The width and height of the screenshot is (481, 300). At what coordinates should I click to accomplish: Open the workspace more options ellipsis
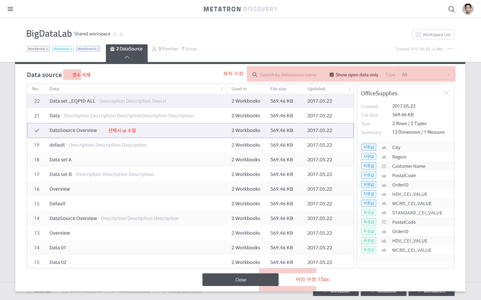coord(450,49)
